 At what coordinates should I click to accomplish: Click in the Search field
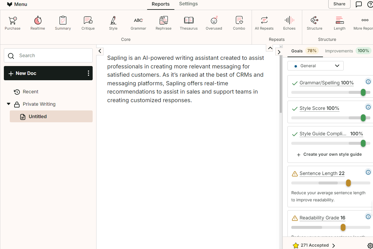(x=48, y=55)
